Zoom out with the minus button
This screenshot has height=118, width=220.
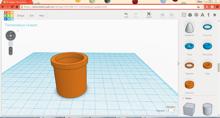[11, 53]
